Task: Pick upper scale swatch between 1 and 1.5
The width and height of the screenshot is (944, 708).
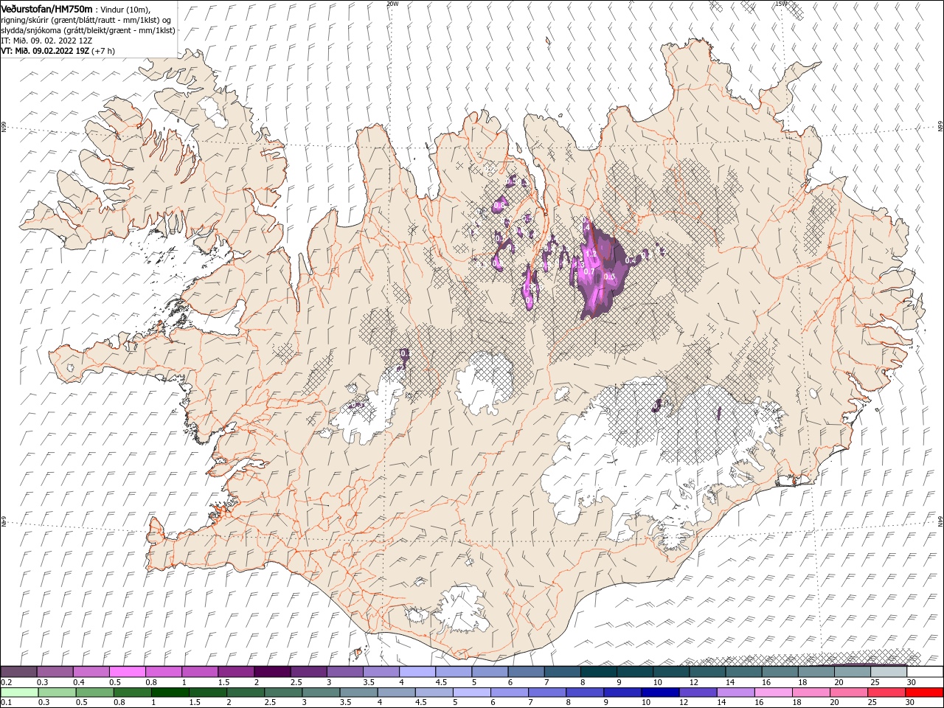Action: pos(200,672)
